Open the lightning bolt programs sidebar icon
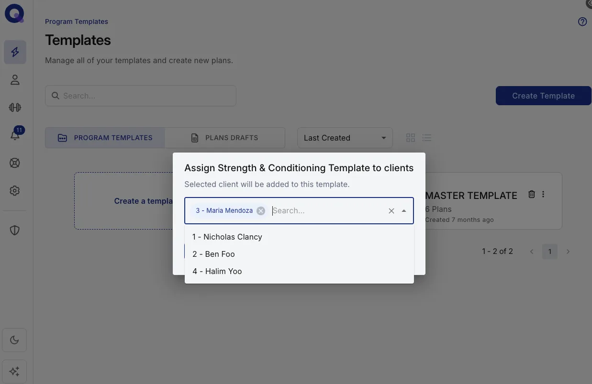The width and height of the screenshot is (592, 384). point(15,52)
